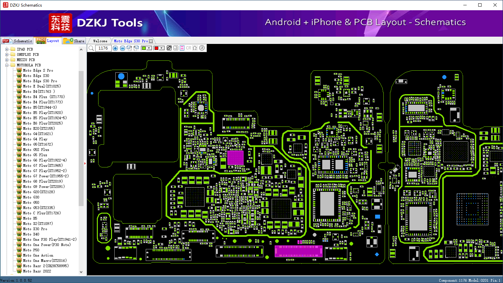Open Moto G4 Play layout

tap(35, 139)
